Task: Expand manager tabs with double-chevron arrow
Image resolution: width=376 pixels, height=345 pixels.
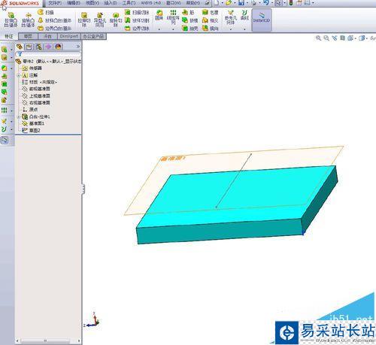Action: (78, 47)
